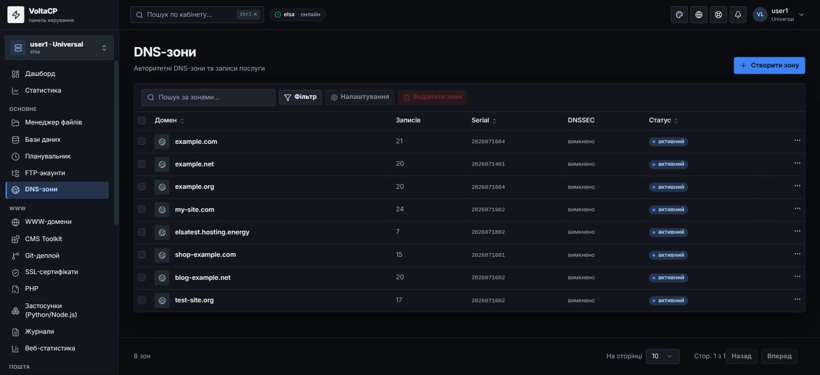Image resolution: width=820 pixels, height=375 pixels.
Task: Open the per-page count dropdown
Action: click(x=663, y=356)
